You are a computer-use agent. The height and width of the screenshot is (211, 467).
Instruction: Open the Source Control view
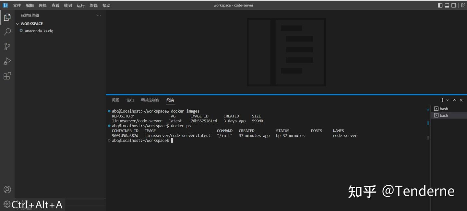(x=7, y=46)
